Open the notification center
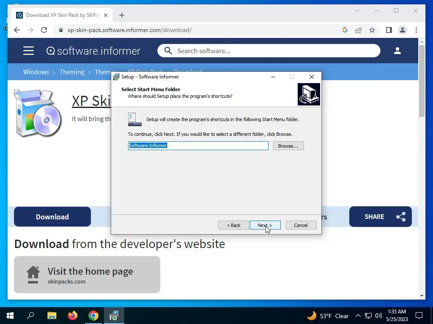The image size is (433, 324). (419, 316)
